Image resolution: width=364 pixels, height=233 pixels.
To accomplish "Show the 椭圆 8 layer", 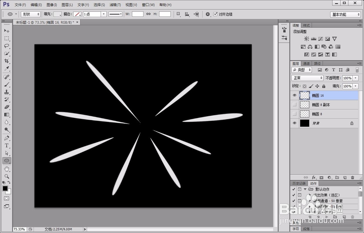I will (x=294, y=114).
